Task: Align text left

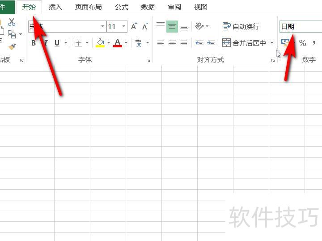Action: tap(161, 43)
